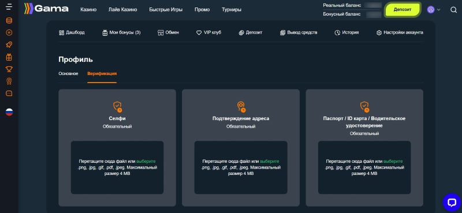Select the Верификация tab

(x=102, y=74)
